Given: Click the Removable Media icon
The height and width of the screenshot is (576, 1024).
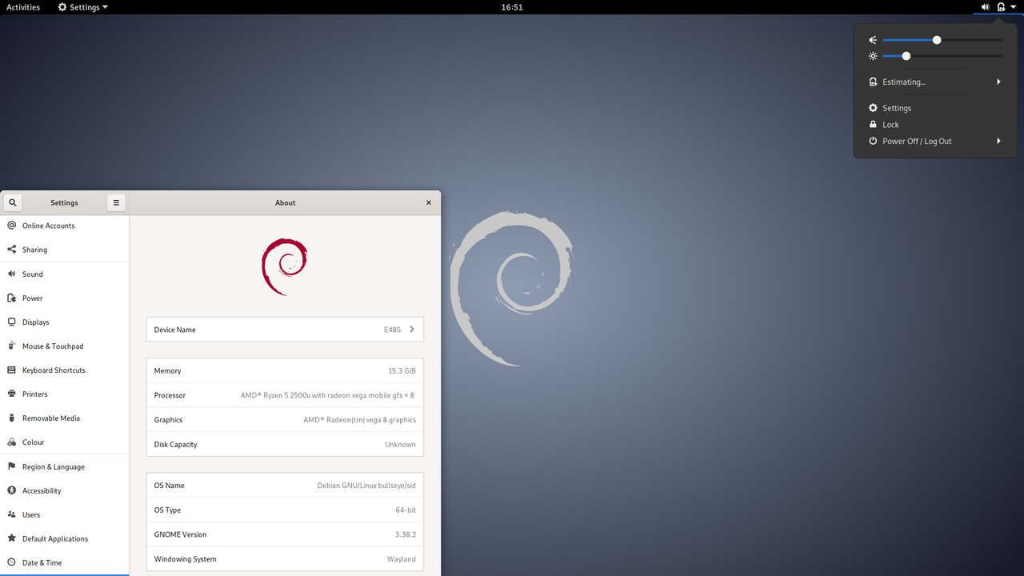Looking at the screenshot, I should pyautogui.click(x=11, y=418).
